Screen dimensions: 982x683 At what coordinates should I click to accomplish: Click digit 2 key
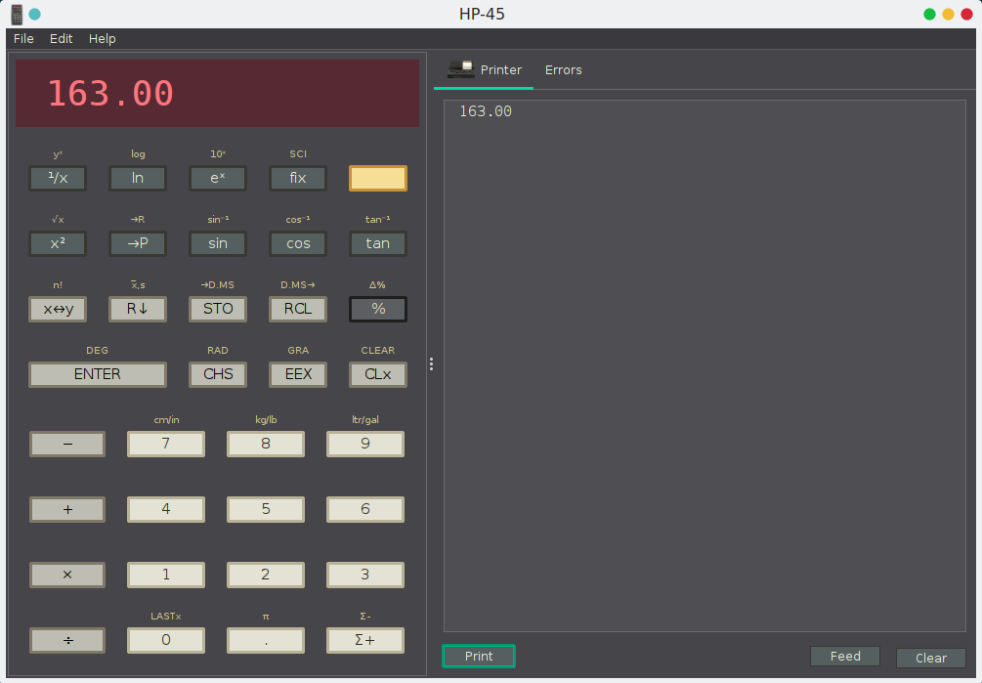click(x=266, y=575)
